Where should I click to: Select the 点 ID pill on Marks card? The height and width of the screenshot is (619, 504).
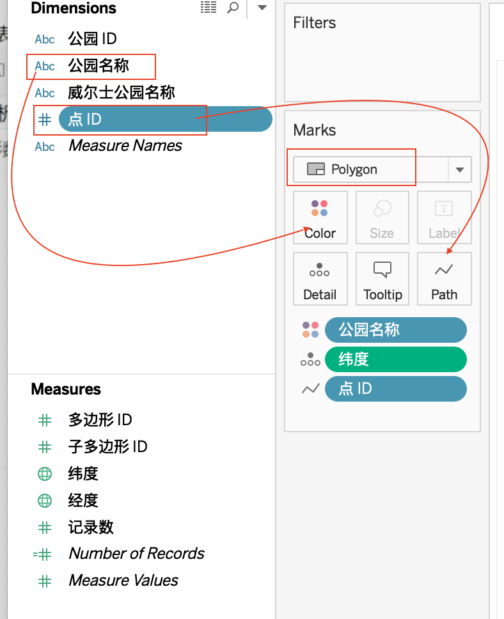tap(396, 389)
